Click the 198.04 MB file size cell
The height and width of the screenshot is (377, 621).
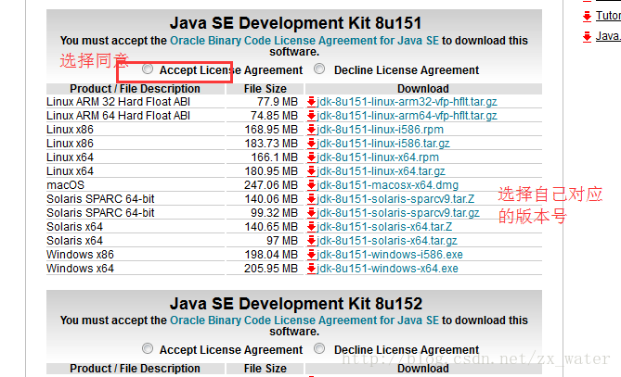pos(270,255)
